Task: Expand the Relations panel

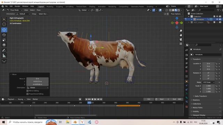Action: coord(196,100)
